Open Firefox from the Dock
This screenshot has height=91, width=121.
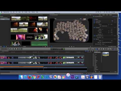[x=29, y=77]
